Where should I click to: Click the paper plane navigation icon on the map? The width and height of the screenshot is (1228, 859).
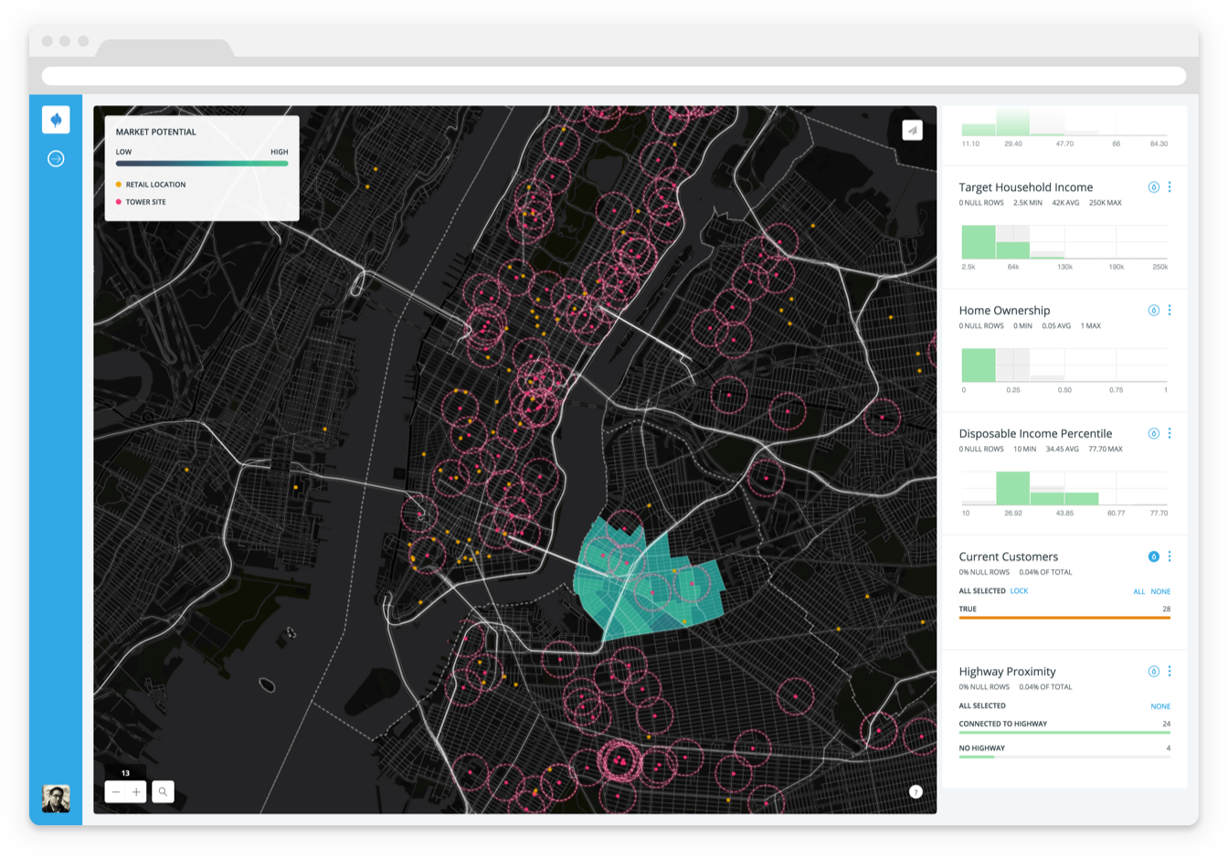[x=911, y=130]
